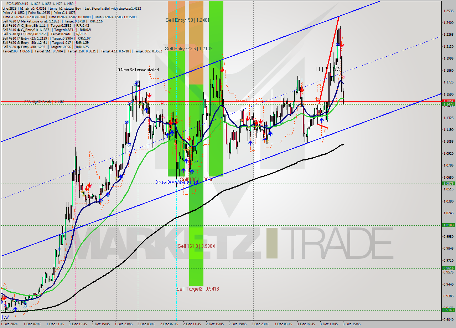The width and height of the screenshot is (456, 328).
Task: Click the 1.1325 value on price axis
Action: [448, 118]
